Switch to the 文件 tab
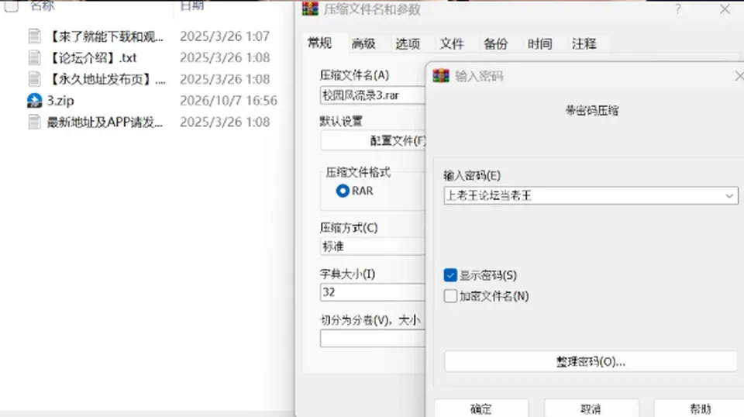The image size is (744, 417). coord(452,43)
